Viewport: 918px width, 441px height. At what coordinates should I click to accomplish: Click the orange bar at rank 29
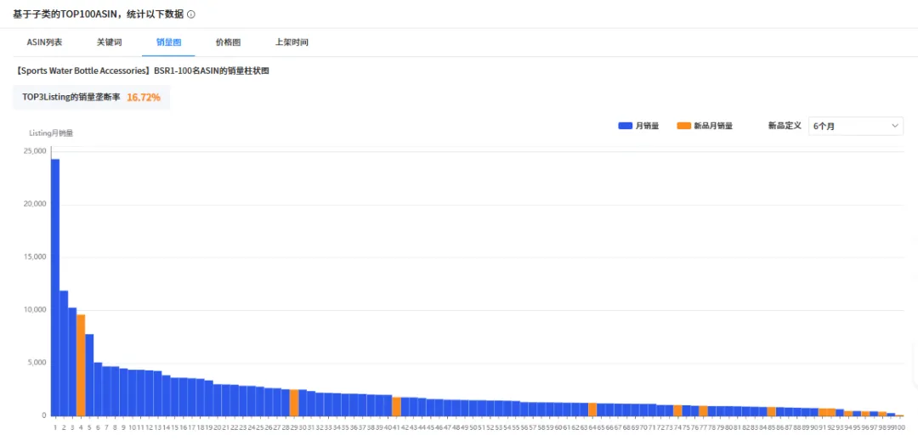tap(294, 403)
